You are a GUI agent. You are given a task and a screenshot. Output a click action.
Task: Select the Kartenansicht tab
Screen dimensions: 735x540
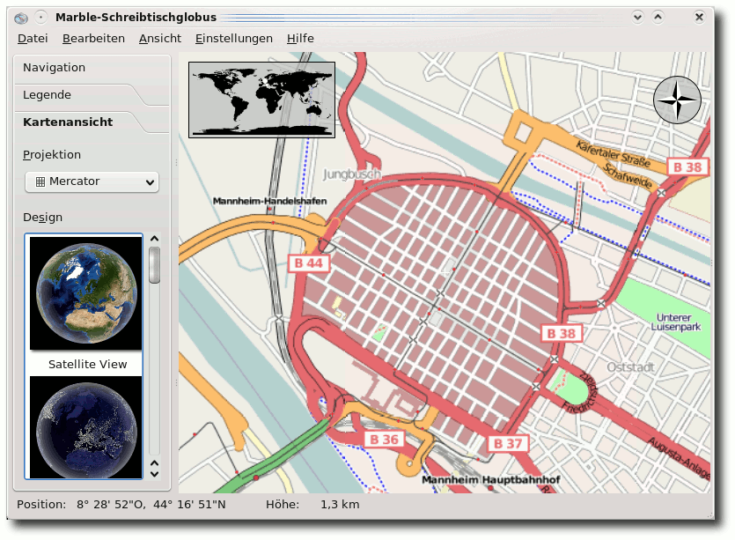pyautogui.click(x=68, y=122)
